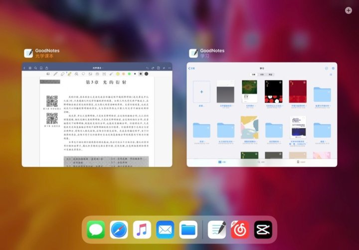Viewport: 359px width, 250px height.
Task: Select the Laser pointer tool
Action: (x=111, y=74)
